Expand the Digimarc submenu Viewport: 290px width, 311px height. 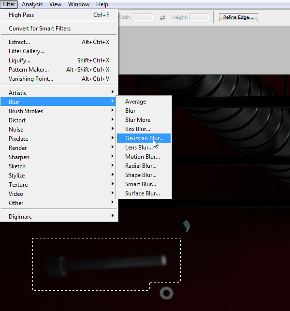[59, 217]
